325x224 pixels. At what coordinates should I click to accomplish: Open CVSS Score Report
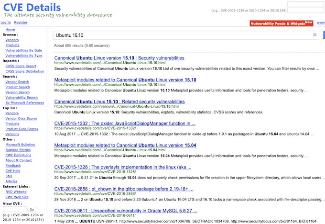(21, 66)
